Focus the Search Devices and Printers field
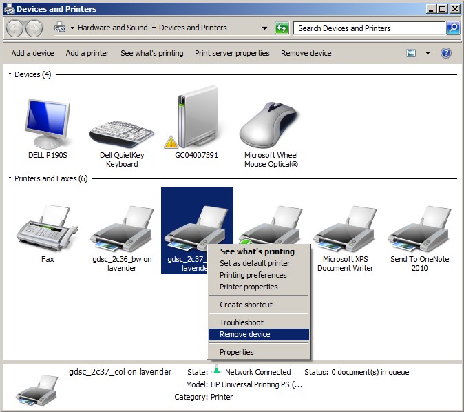The height and width of the screenshot is (412, 464). coord(369,28)
